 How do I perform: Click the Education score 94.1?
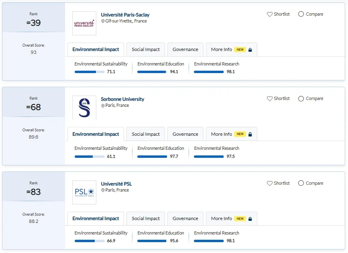[x=174, y=72]
